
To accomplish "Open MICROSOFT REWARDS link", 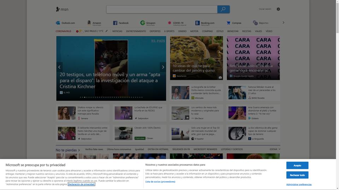I will (205, 149).
